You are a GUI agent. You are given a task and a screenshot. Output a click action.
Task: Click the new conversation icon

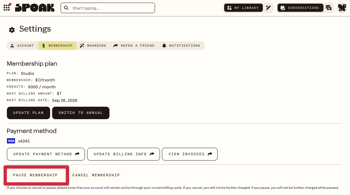click(328, 8)
